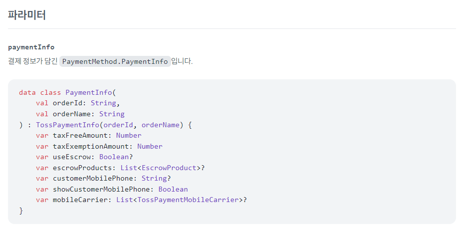Click the 'val orderName: String' line
Image resolution: width=471 pixels, height=231 pixels.
tap(80, 114)
